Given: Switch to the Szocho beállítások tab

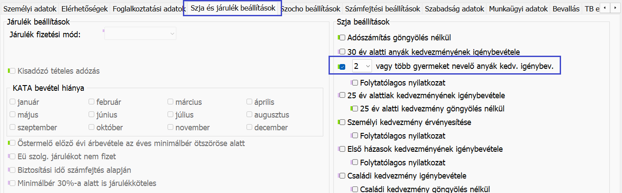Looking at the screenshot, I should click(x=311, y=9).
